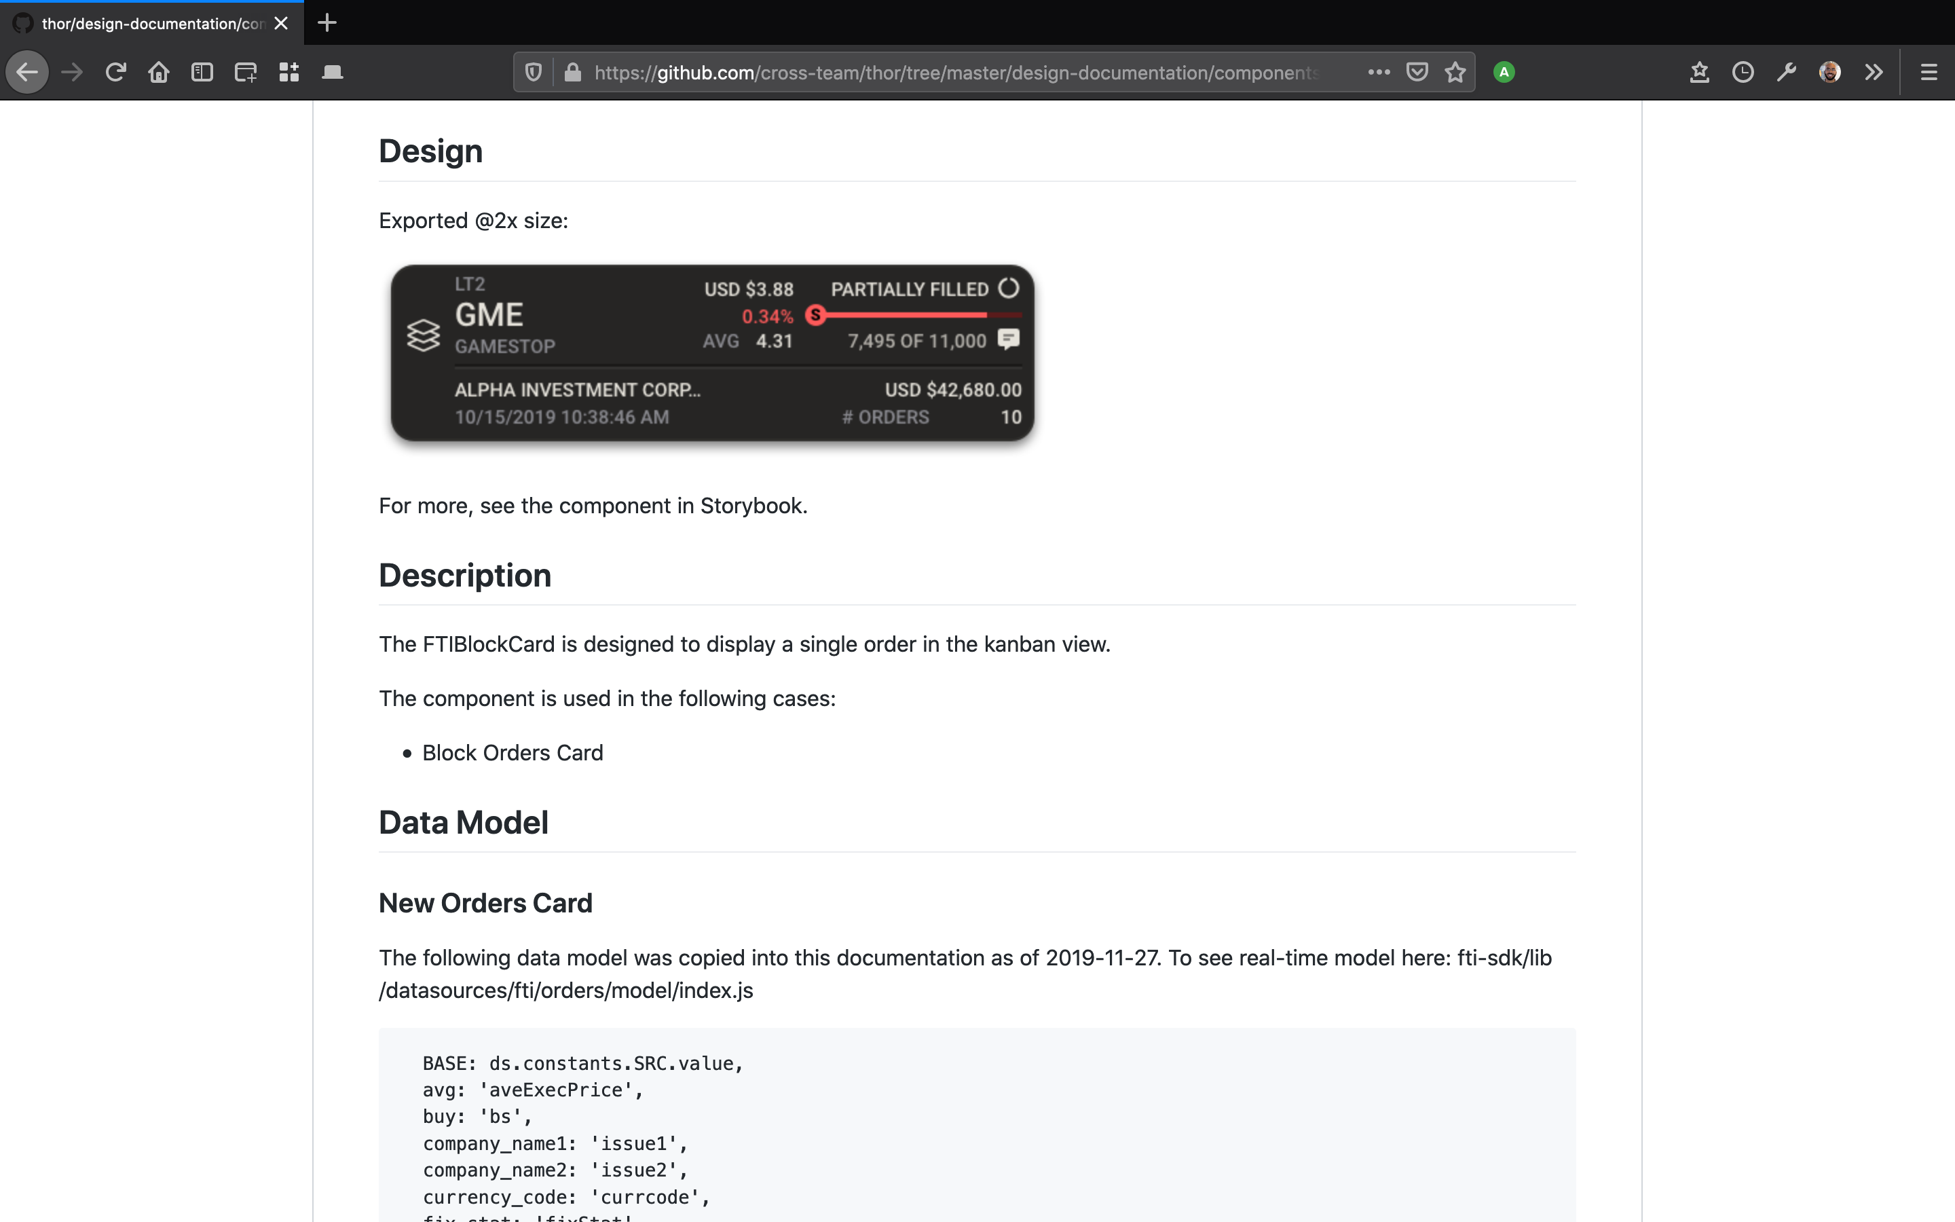Show site security info via the padlock

[573, 73]
